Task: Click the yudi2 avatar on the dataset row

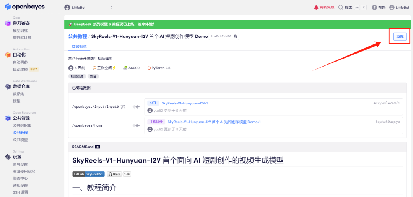Action: [150, 111]
